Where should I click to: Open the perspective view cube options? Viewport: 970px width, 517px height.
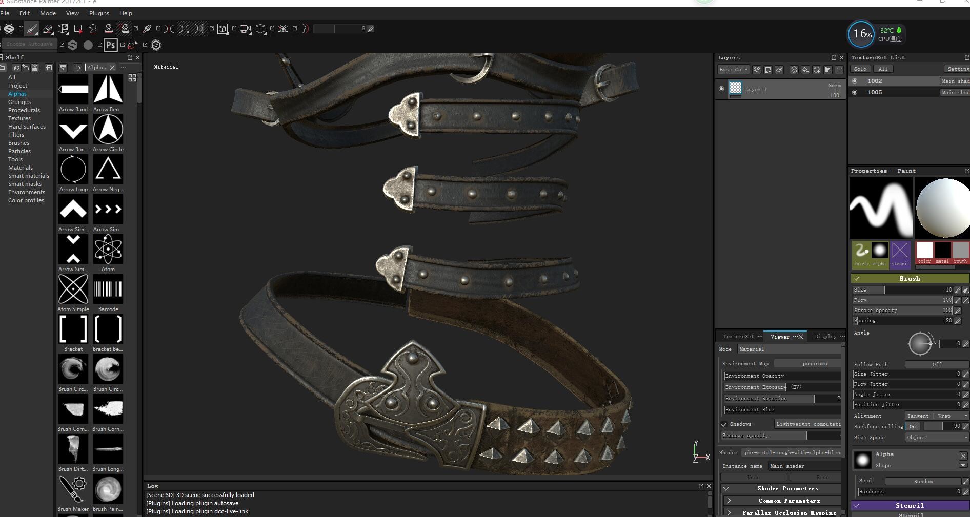260,29
